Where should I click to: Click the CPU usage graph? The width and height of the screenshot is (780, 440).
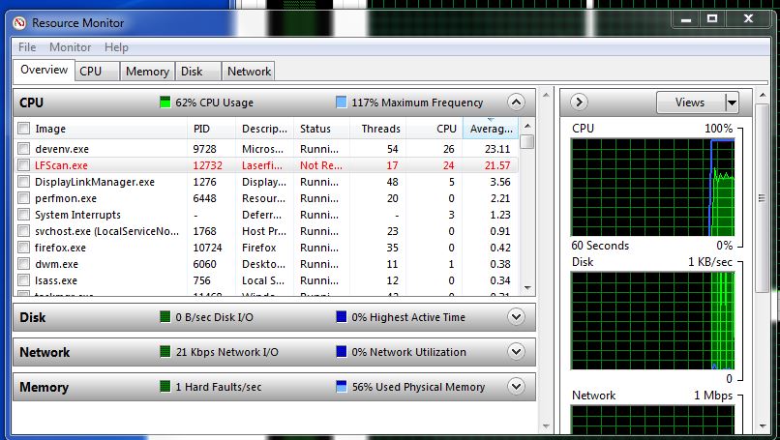pyautogui.click(x=652, y=188)
